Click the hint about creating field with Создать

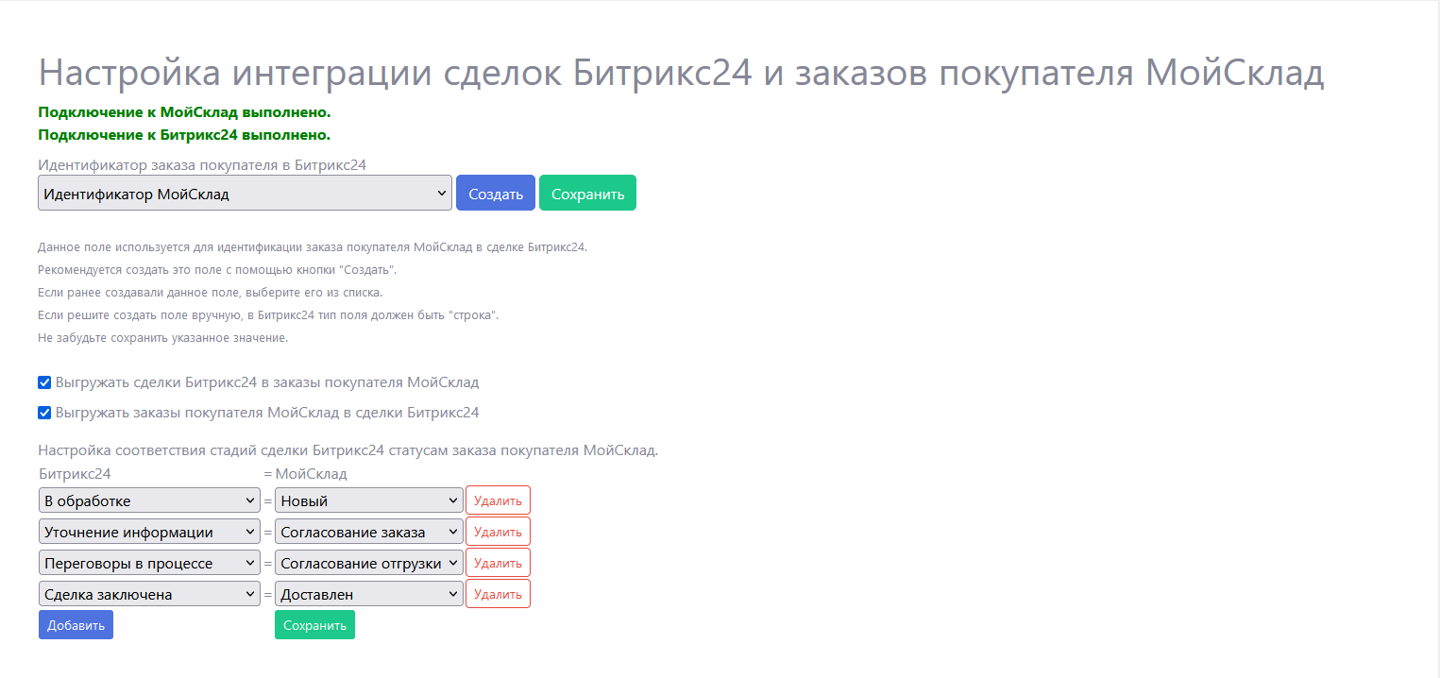click(x=217, y=269)
